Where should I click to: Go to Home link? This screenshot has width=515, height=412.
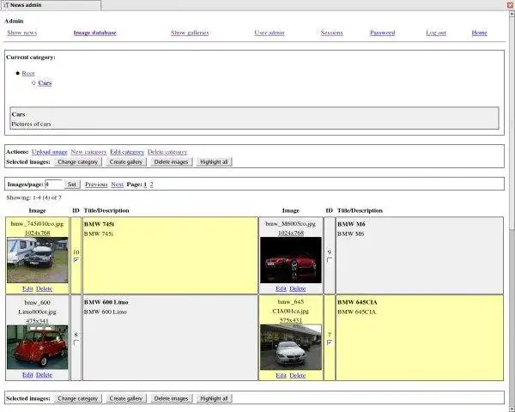[x=479, y=33]
